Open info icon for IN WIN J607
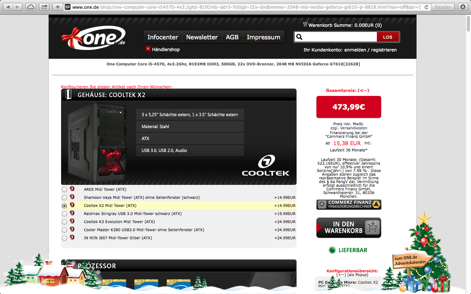 [72, 237]
